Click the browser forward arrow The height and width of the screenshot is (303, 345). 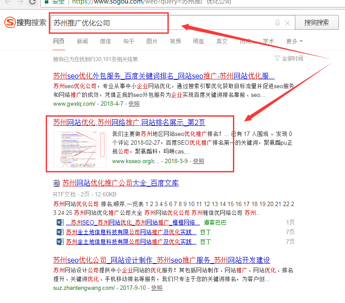click(20, 2)
